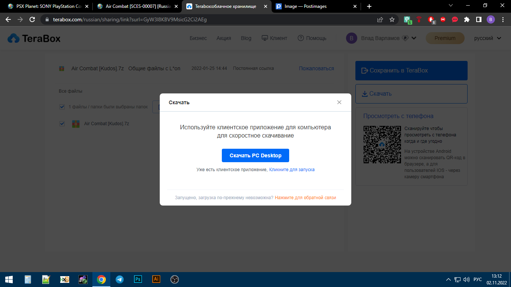Open the Помощь help menu item

tap(312, 38)
